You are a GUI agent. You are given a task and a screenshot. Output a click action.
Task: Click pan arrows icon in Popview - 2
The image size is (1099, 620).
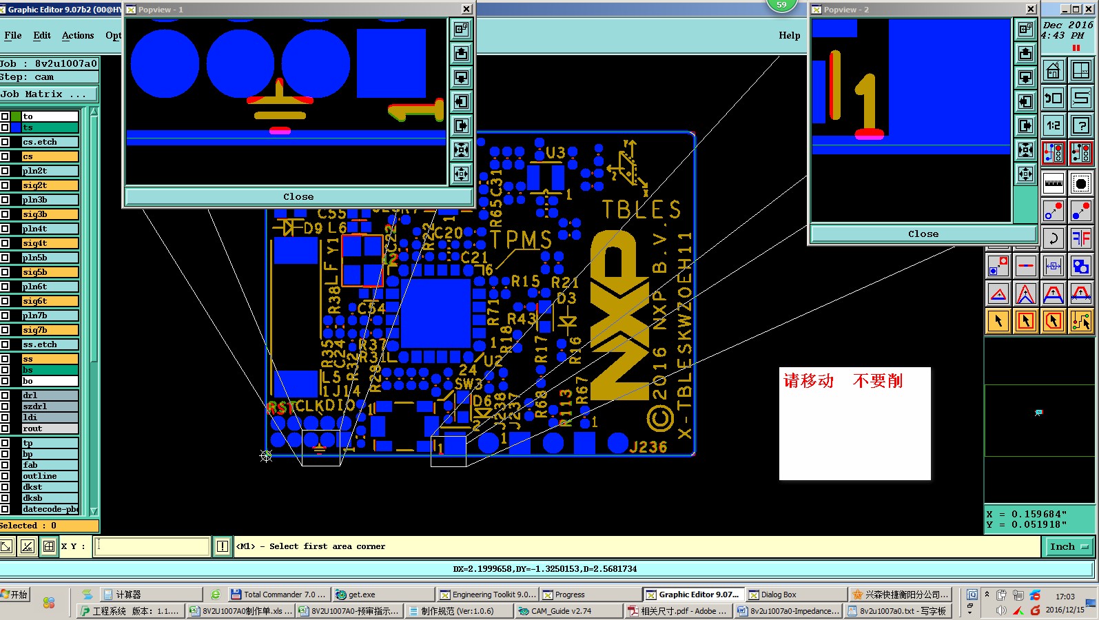(1025, 174)
